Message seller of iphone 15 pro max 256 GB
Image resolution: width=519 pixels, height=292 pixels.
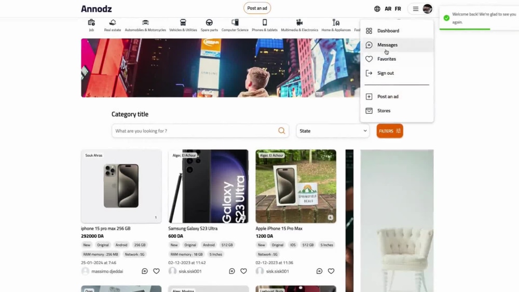145,271
